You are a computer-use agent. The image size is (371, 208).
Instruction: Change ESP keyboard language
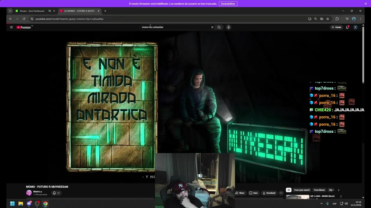(334, 204)
